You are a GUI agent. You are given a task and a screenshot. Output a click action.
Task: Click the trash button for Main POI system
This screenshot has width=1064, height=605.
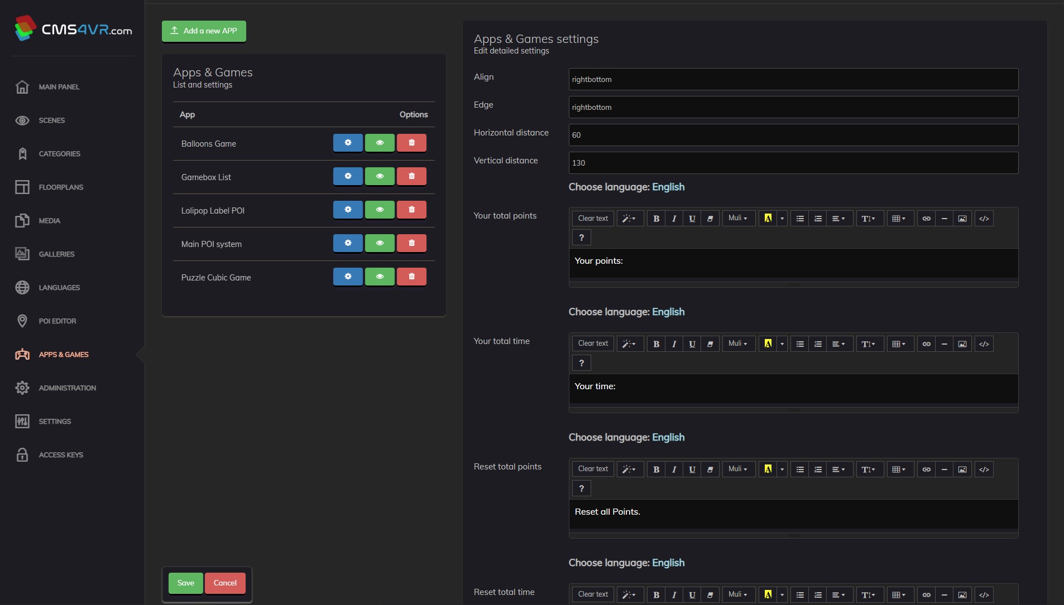click(x=411, y=243)
